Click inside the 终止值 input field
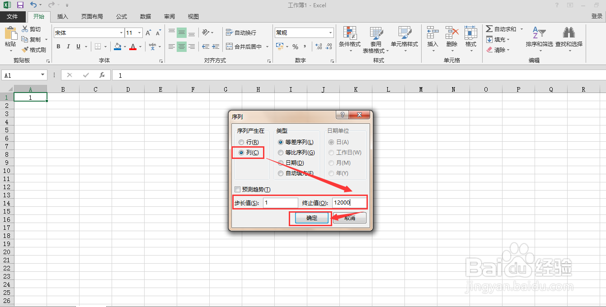This screenshot has height=307, width=606. [349, 202]
